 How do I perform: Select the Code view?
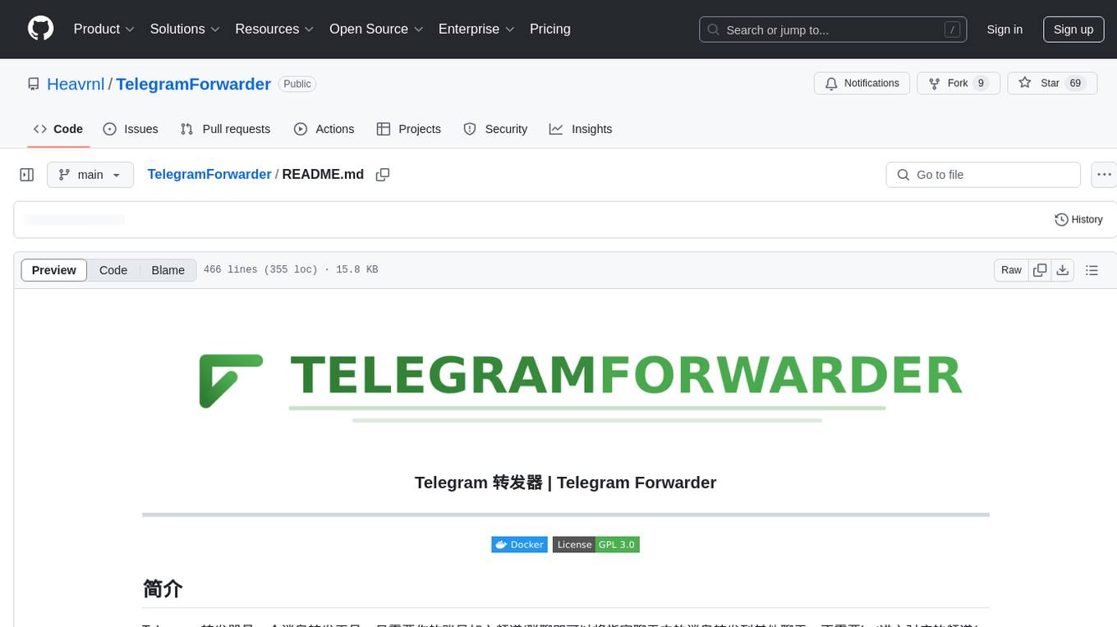click(x=113, y=270)
